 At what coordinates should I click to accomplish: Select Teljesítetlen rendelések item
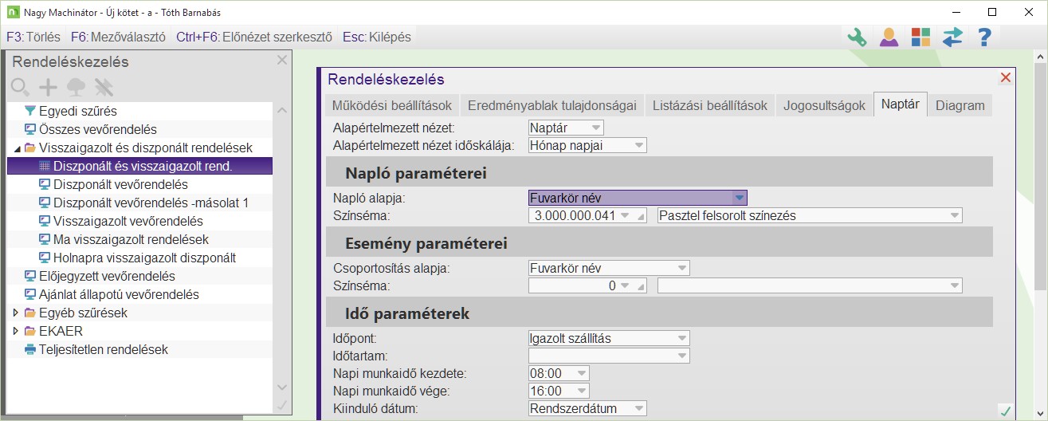(103, 349)
